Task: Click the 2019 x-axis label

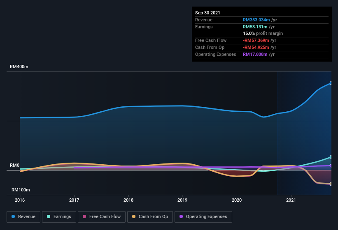Action: coord(182,200)
